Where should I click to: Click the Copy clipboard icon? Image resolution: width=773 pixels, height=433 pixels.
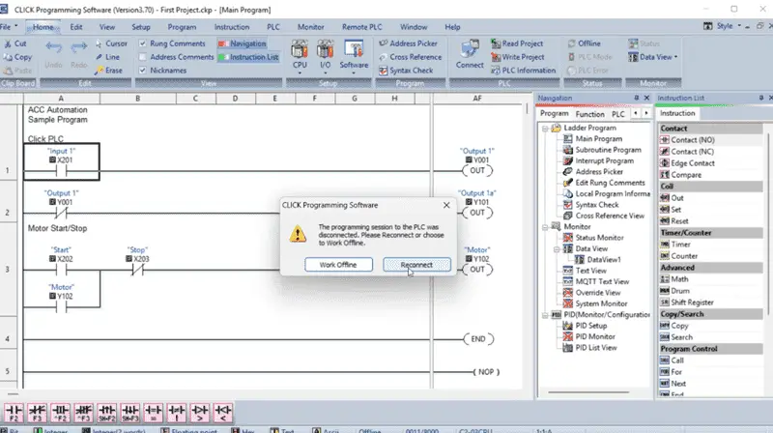click(x=8, y=57)
